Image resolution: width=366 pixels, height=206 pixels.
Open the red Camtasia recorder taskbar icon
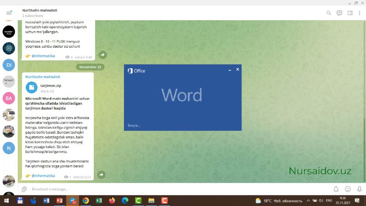164,201
